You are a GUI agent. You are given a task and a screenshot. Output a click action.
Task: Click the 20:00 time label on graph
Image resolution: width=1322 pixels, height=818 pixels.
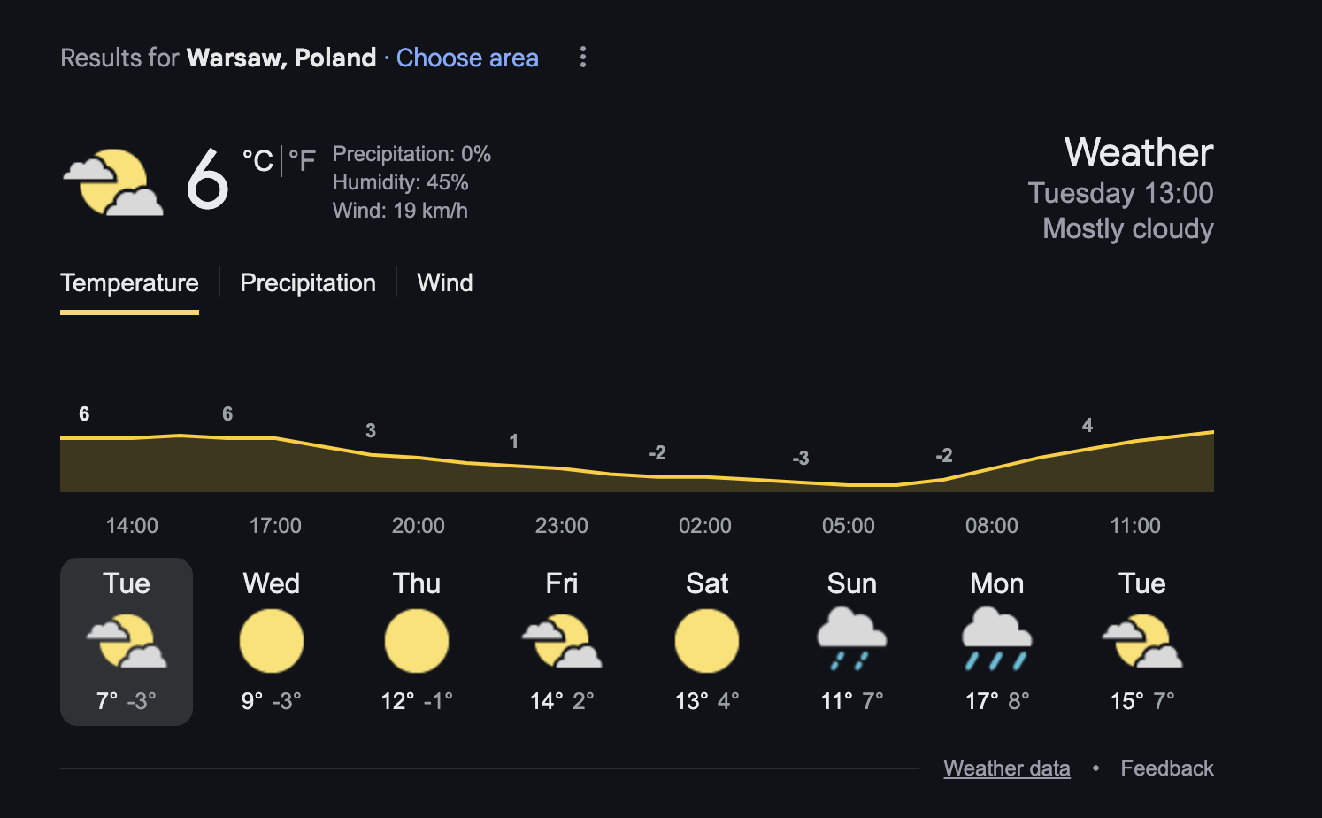point(419,525)
